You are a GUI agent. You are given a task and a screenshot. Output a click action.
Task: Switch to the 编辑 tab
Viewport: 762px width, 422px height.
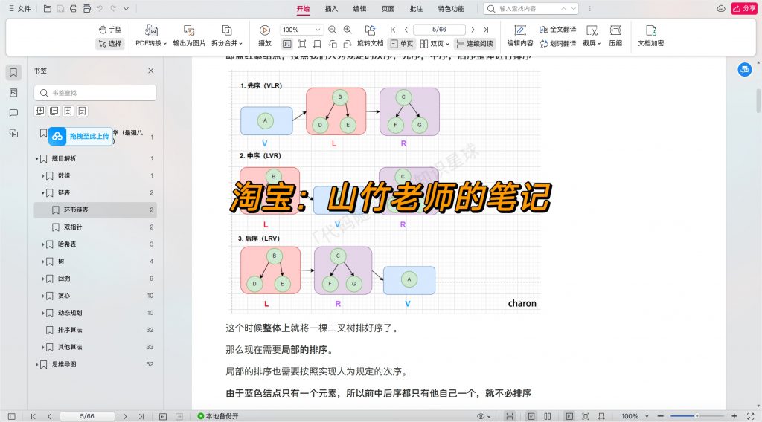(359, 9)
